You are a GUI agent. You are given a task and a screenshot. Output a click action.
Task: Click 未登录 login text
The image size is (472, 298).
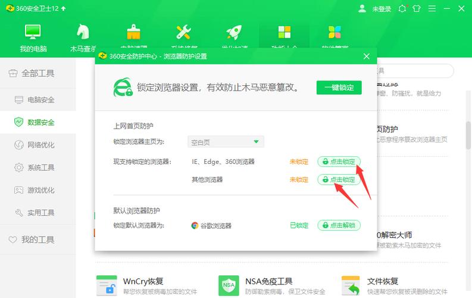point(382,9)
